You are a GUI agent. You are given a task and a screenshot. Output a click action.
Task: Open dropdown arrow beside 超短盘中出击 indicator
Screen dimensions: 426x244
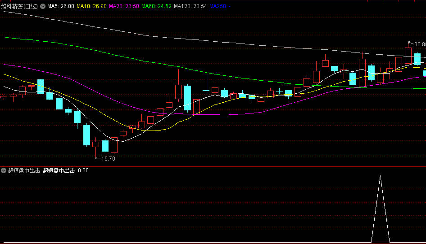(4, 170)
